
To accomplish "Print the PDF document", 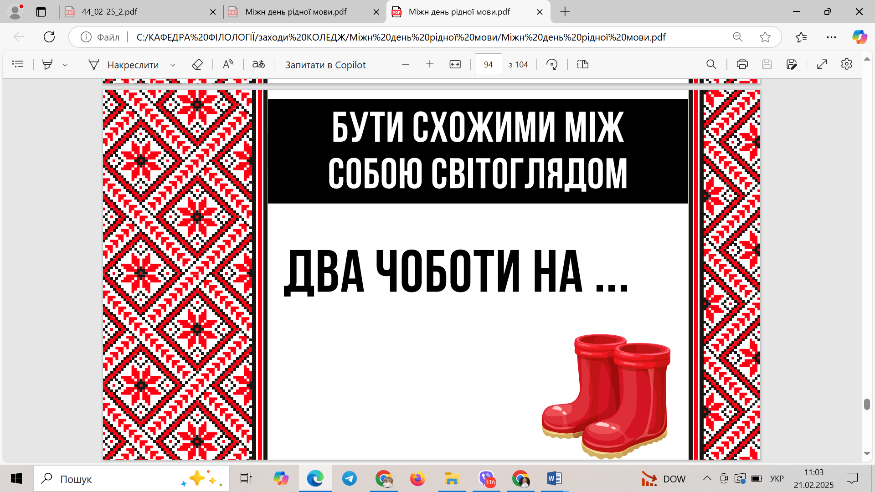I will pos(742,64).
